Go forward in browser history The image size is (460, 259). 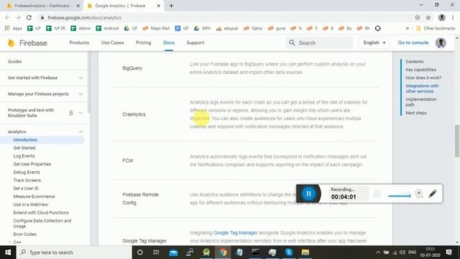[x=18, y=17]
